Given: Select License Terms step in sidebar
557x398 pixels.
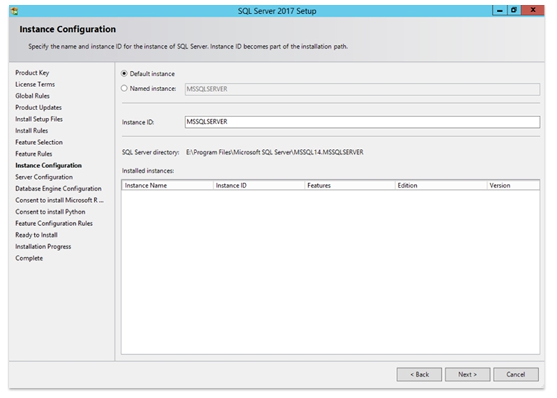Looking at the screenshot, I should pyautogui.click(x=35, y=84).
